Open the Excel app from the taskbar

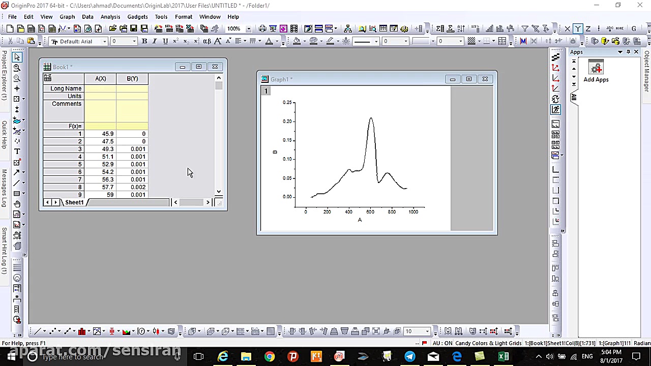click(503, 357)
